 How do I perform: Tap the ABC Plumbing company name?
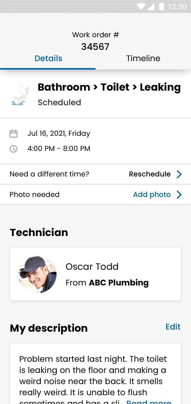(119, 283)
